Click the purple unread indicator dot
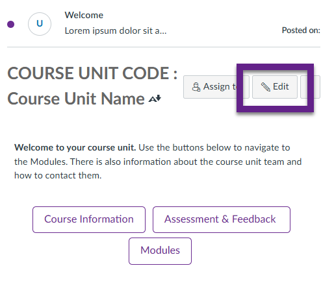 click(x=10, y=24)
